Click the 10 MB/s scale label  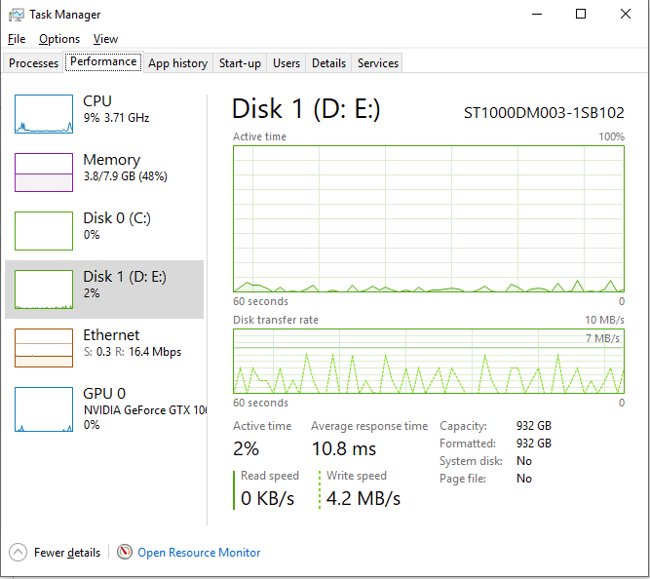click(604, 320)
